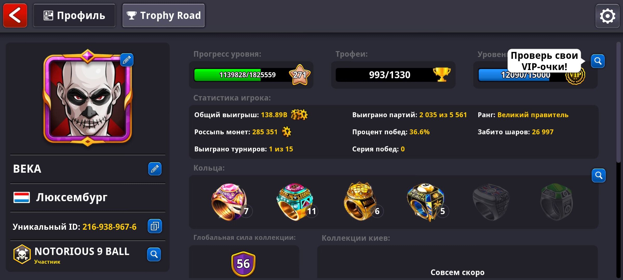Inspect rings with the magnifier icon
Image resolution: width=623 pixels, height=280 pixels.
point(599,176)
